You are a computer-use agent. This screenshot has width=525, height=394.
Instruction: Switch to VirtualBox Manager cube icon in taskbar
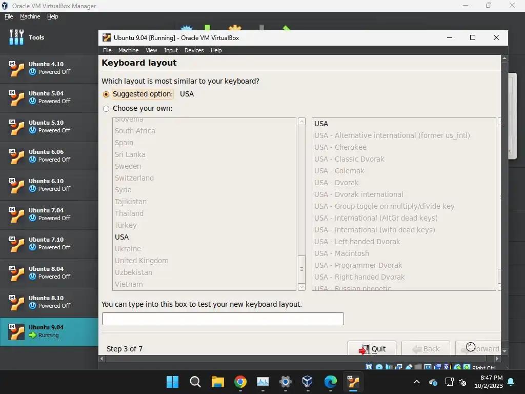coord(308,382)
